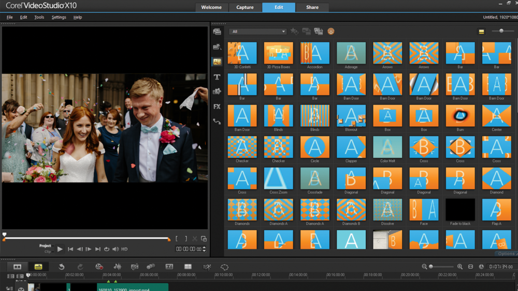Open the Multi-Camera Editor grid icon

(188, 267)
